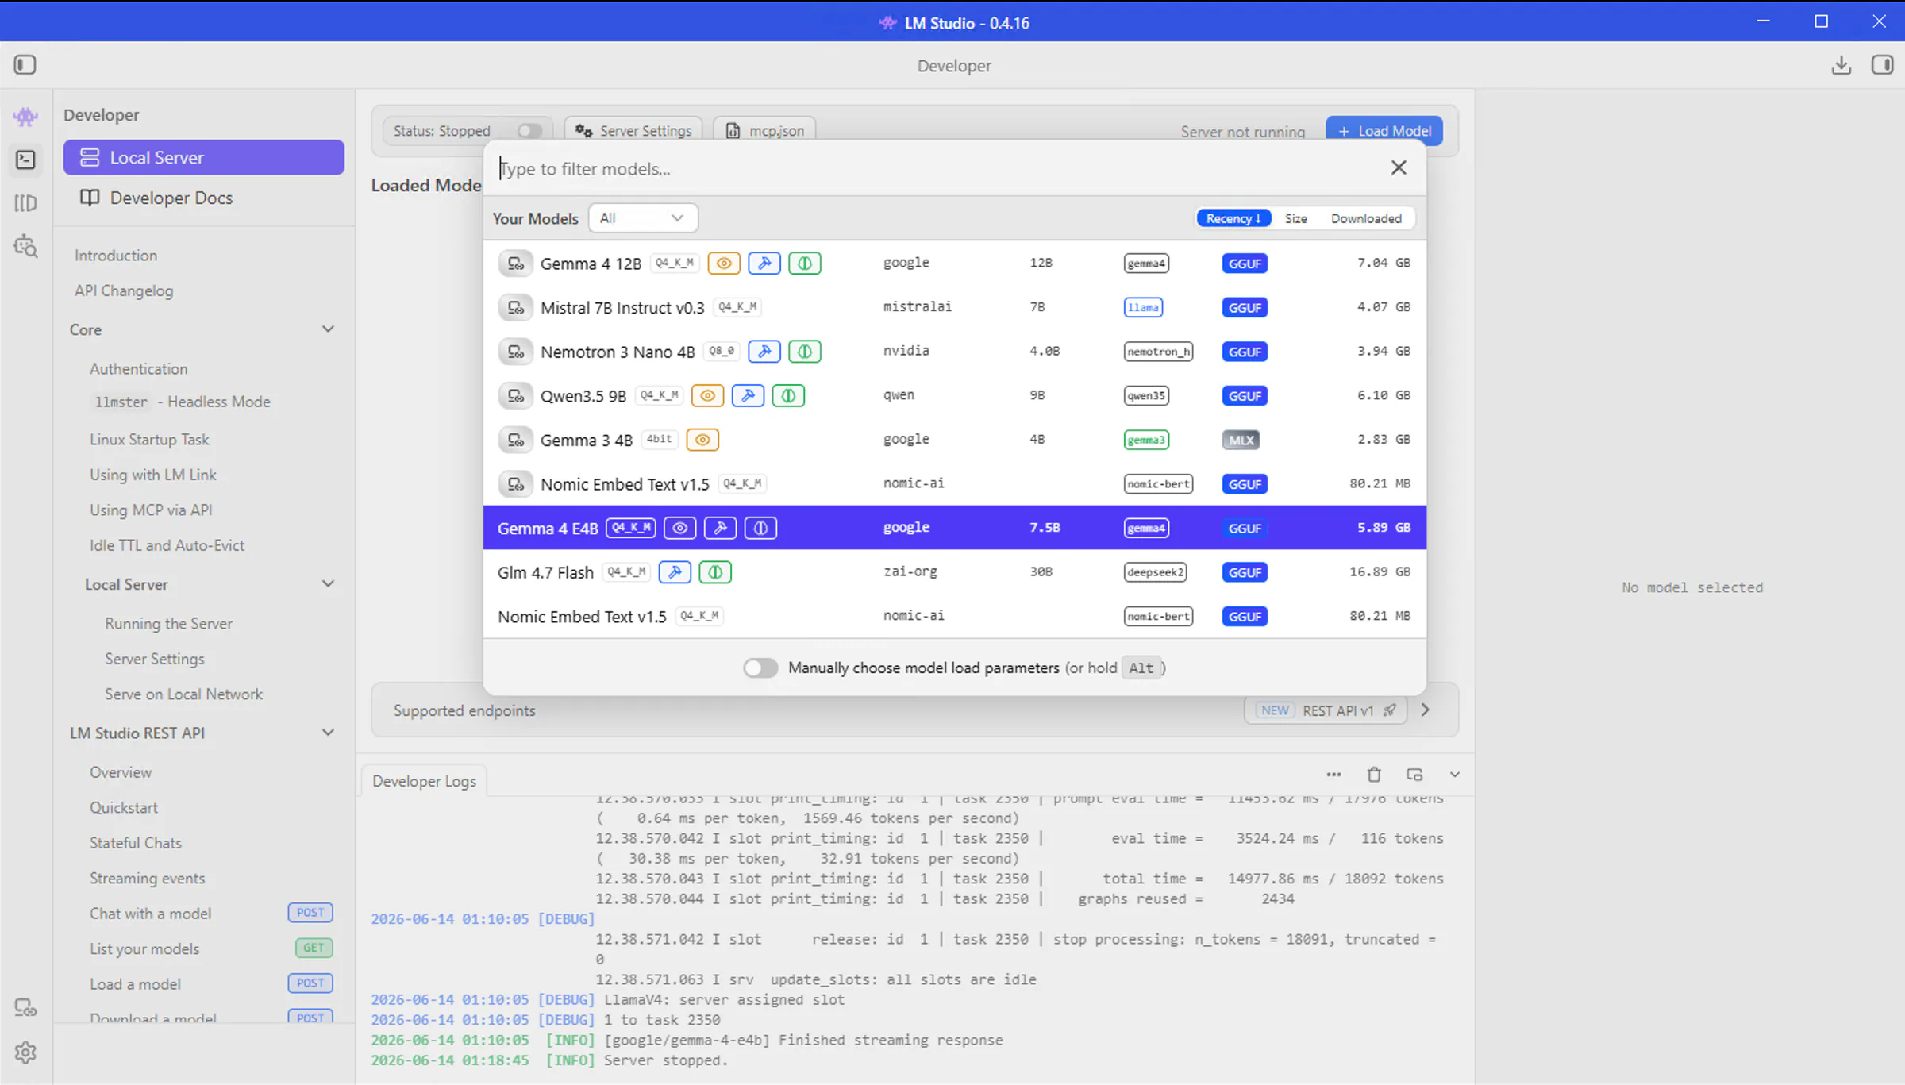The height and width of the screenshot is (1085, 1905).
Task: Collapse the Local Server docs subsection
Action: 328,584
